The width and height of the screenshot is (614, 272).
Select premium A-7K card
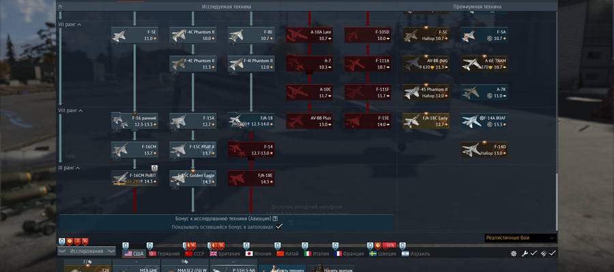click(484, 92)
